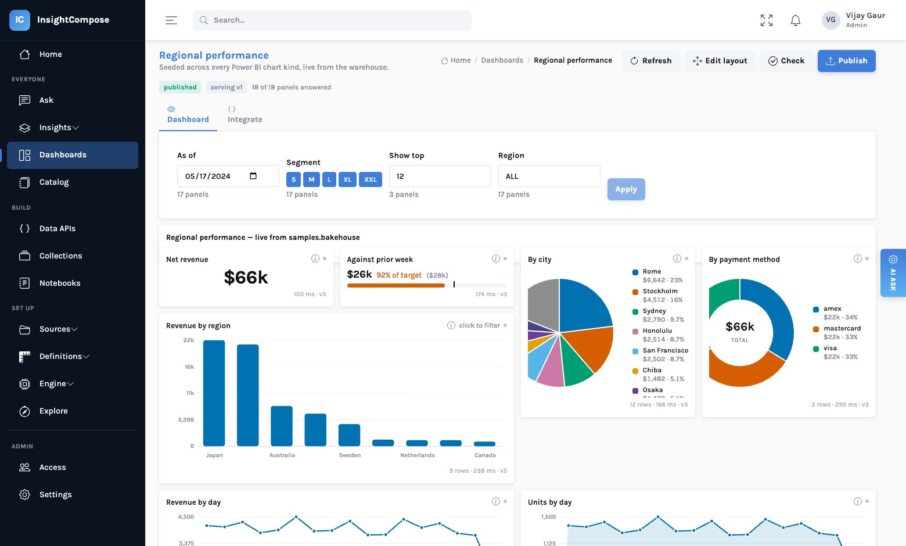906x546 pixels.
Task: Publish the dashboard
Action: 847,61
